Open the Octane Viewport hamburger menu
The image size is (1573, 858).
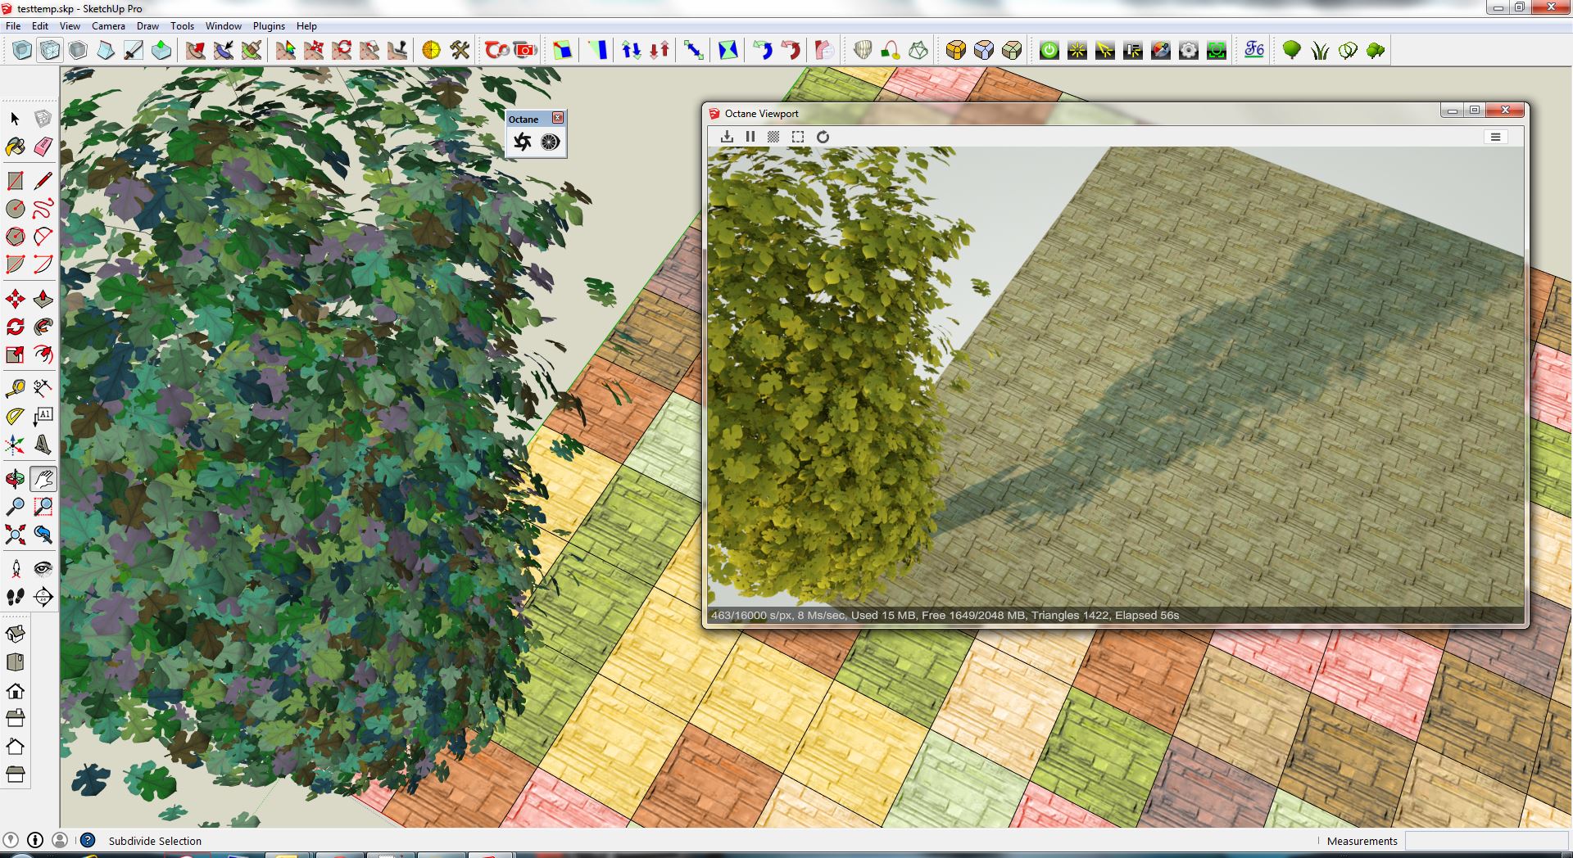coord(1495,137)
